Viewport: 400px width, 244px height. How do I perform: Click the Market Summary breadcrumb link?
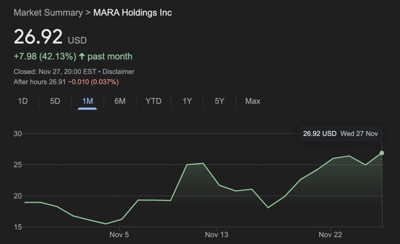tap(48, 12)
